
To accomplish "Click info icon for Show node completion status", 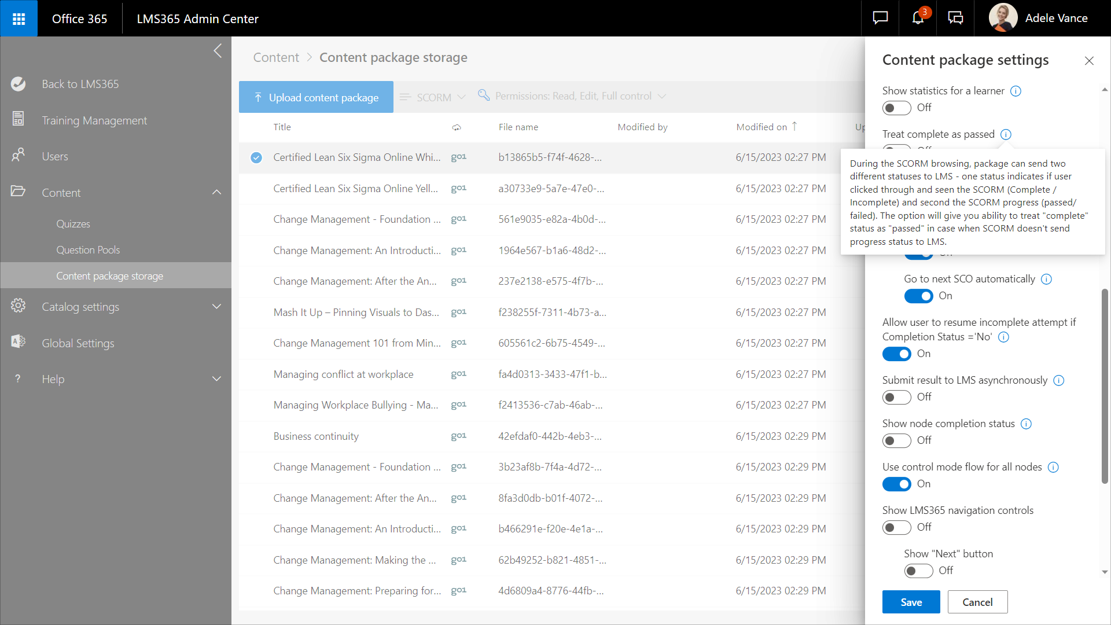I will (x=1026, y=424).
